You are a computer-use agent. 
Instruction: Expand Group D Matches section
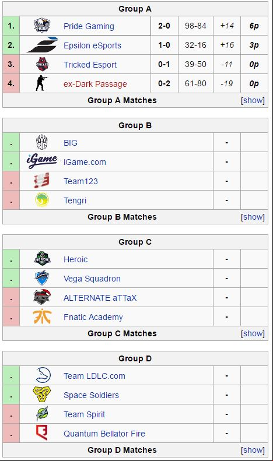coord(253,450)
